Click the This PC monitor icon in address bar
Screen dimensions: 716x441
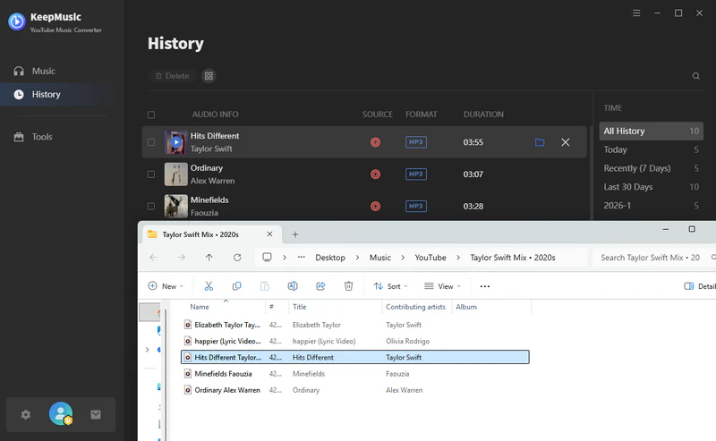[267, 258]
